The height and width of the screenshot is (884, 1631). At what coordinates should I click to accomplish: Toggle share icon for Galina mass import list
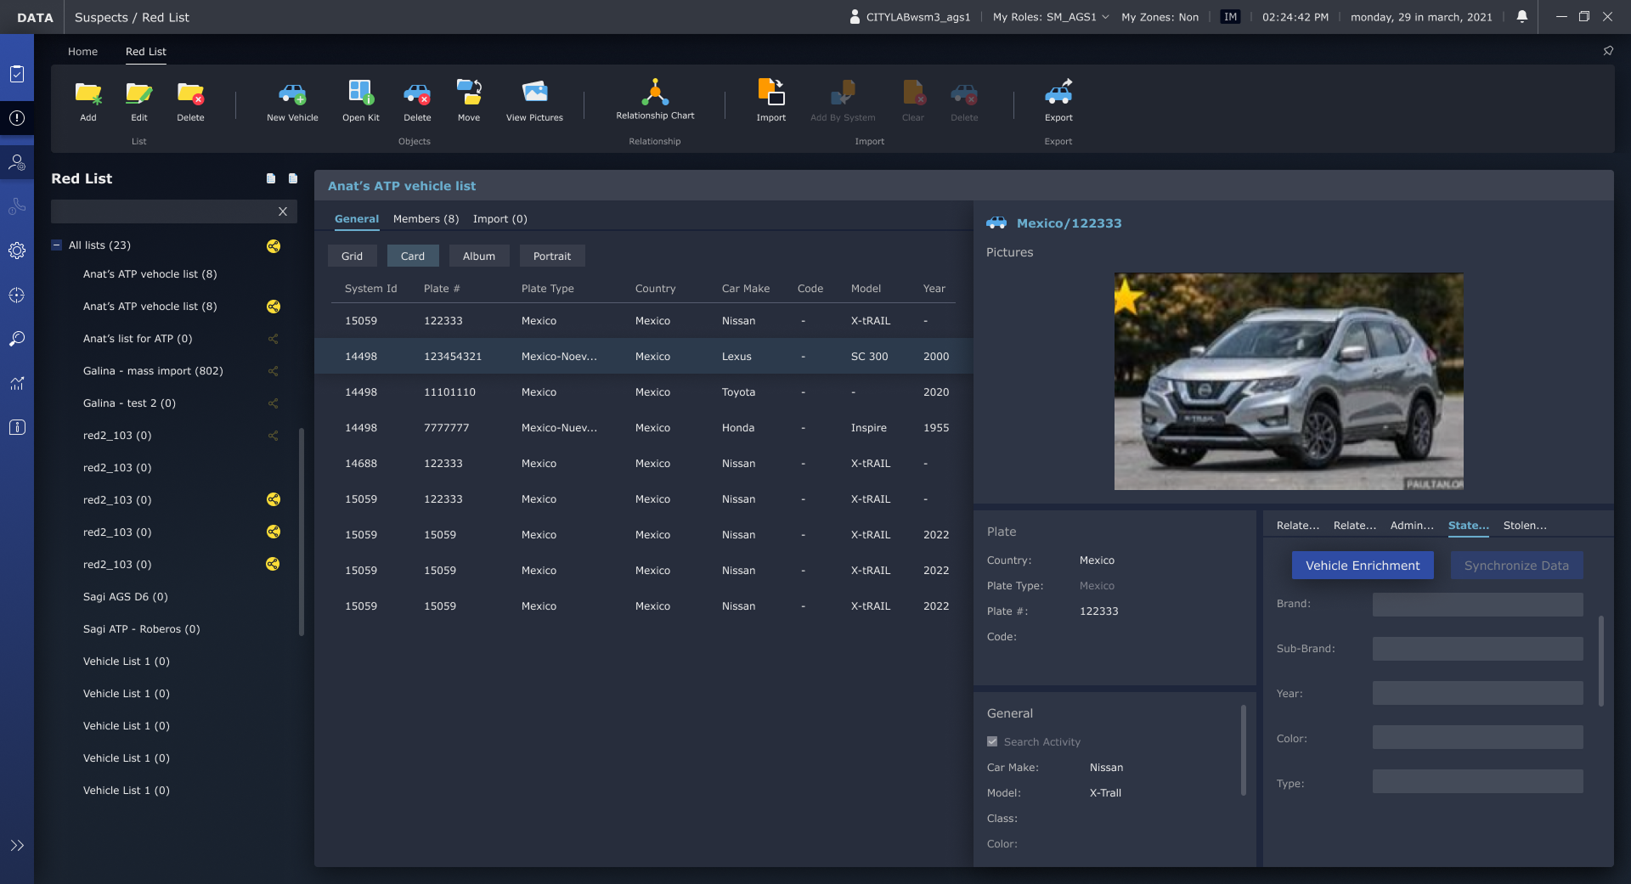tap(274, 371)
